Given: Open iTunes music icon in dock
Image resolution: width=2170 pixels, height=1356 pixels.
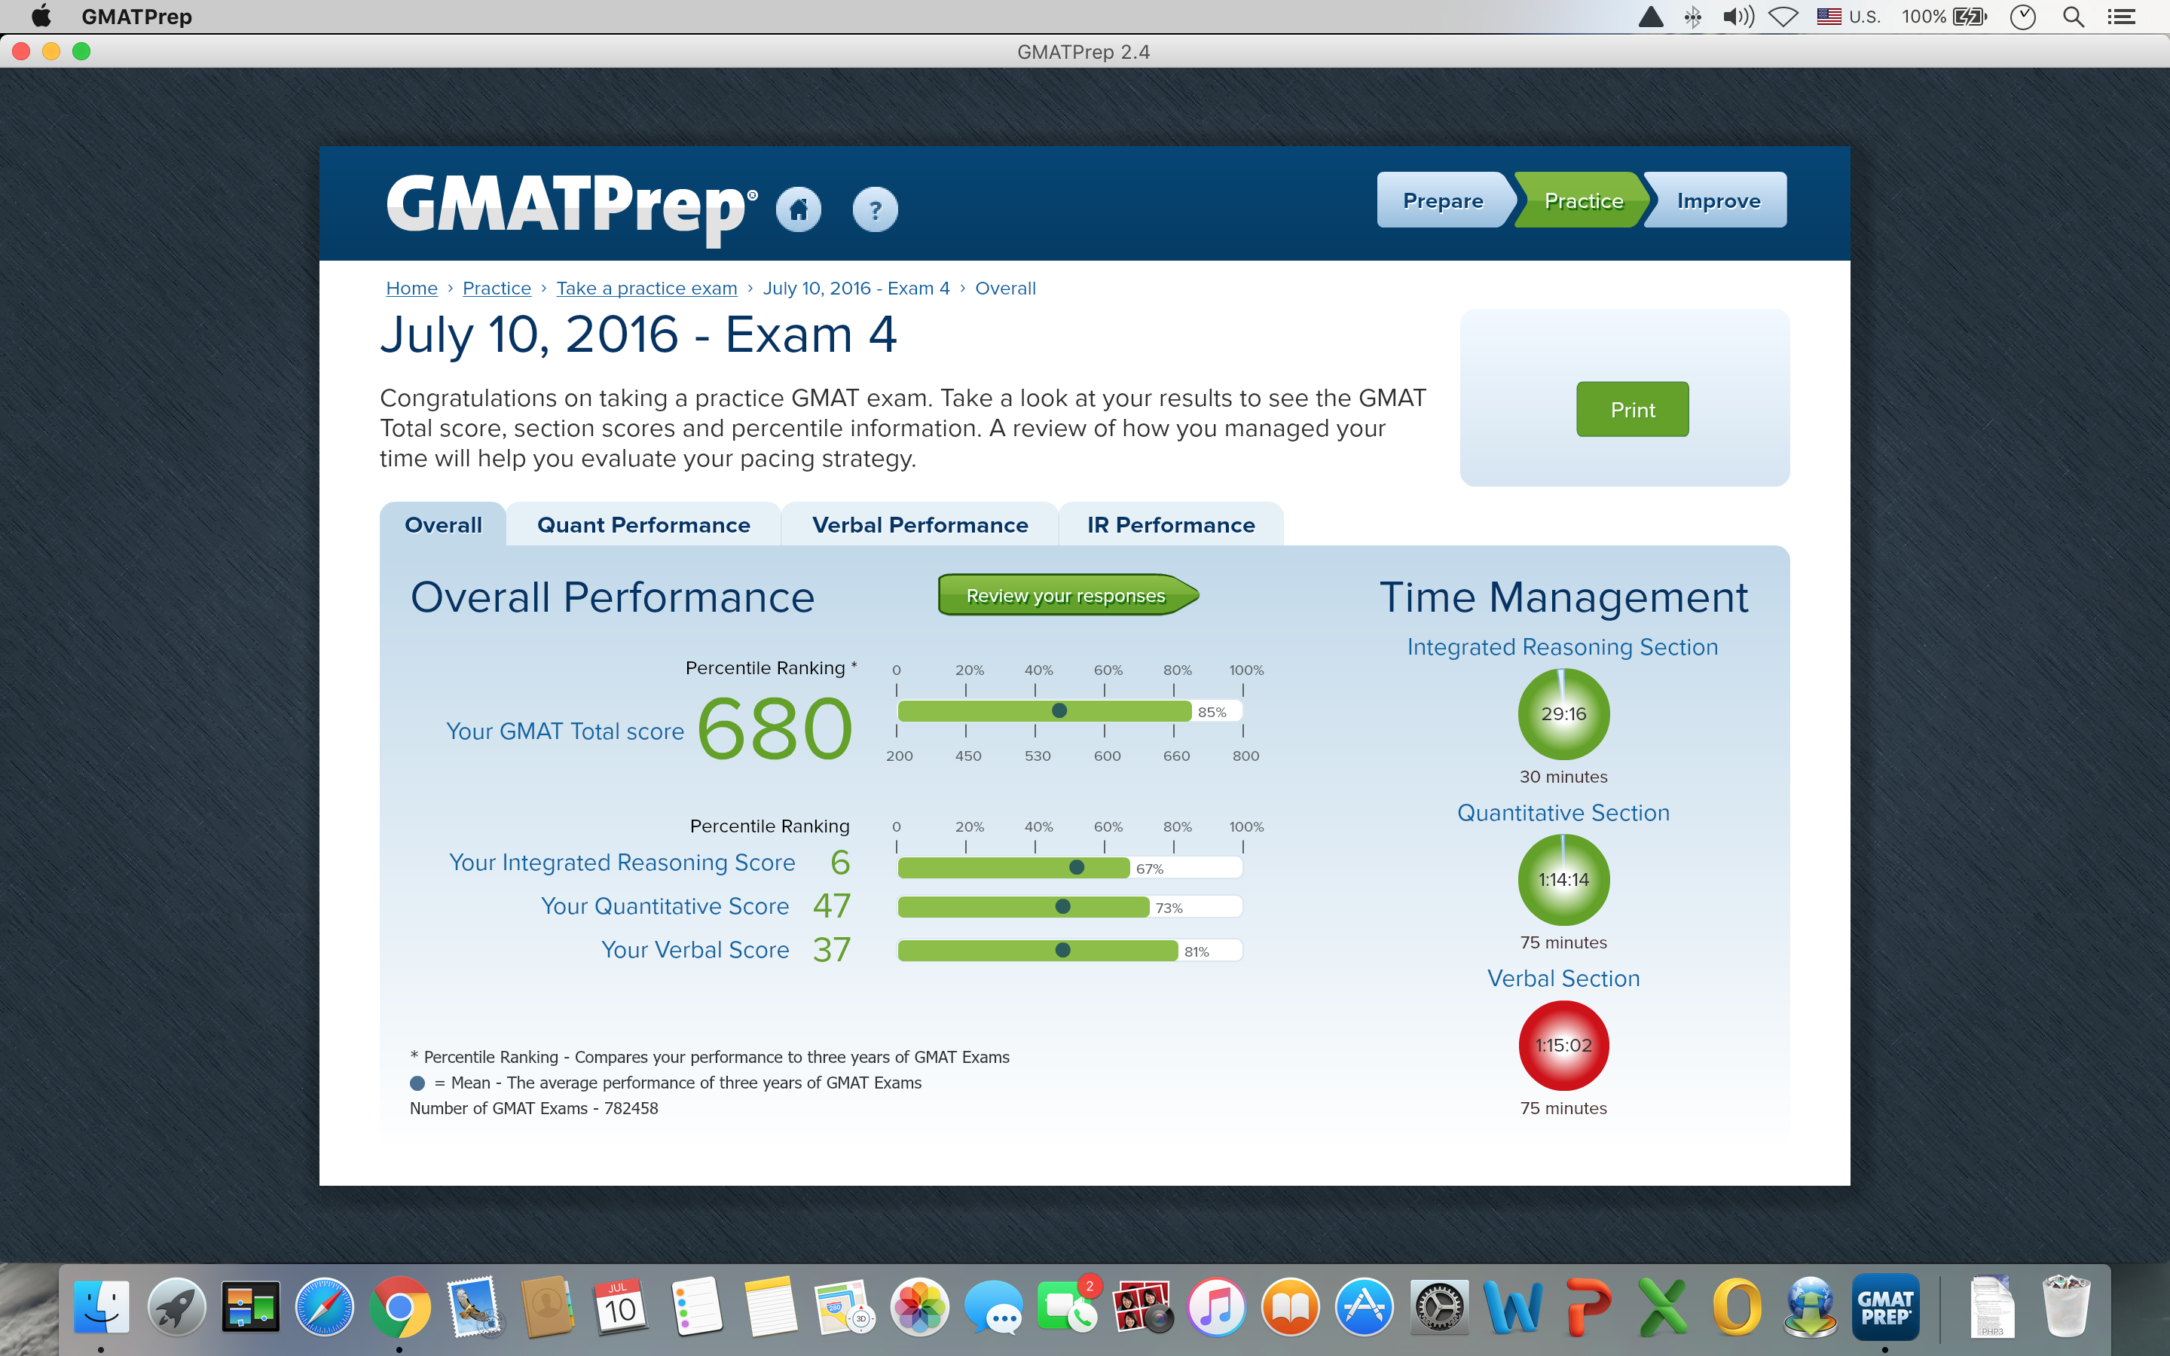Looking at the screenshot, I should coord(1216,1307).
